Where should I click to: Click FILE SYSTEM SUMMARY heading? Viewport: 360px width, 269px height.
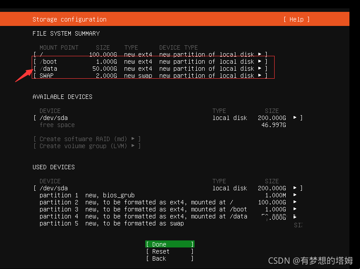[x=66, y=33]
